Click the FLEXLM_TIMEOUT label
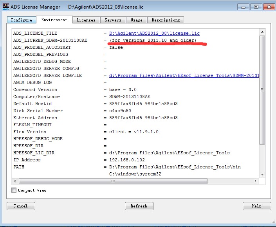The height and width of the screenshot is (227, 276). coord(32,125)
